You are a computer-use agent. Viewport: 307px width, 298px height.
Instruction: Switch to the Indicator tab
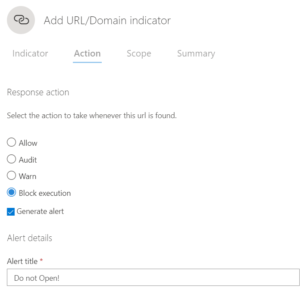pos(30,53)
